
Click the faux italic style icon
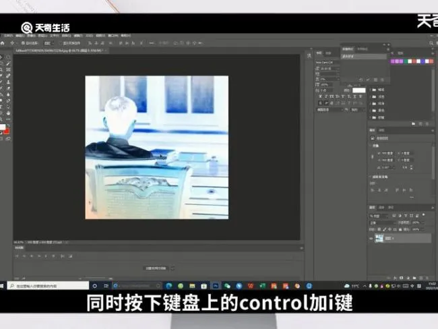click(x=326, y=96)
